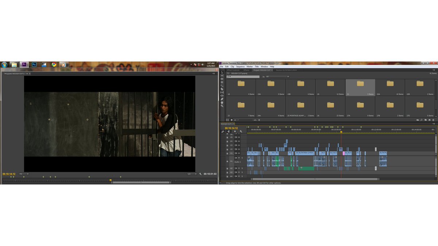Click the Add Marker icon in timeline header
438x246 pixels.
(x=235, y=131)
